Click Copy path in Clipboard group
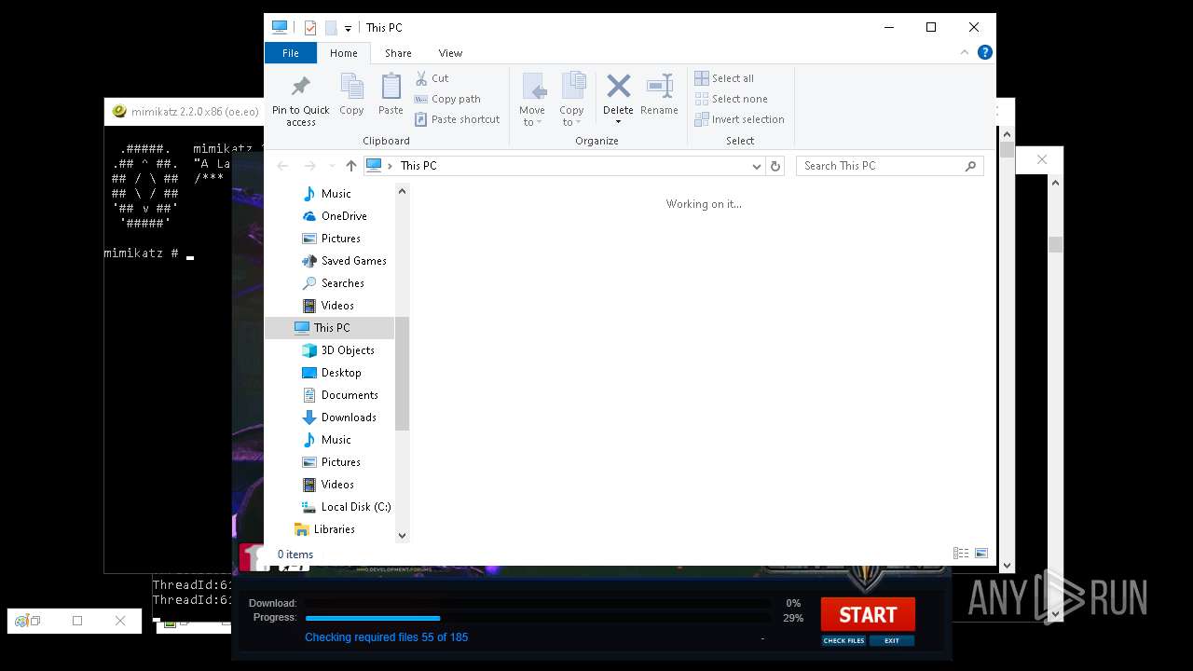The height and width of the screenshot is (671, 1193). click(447, 99)
